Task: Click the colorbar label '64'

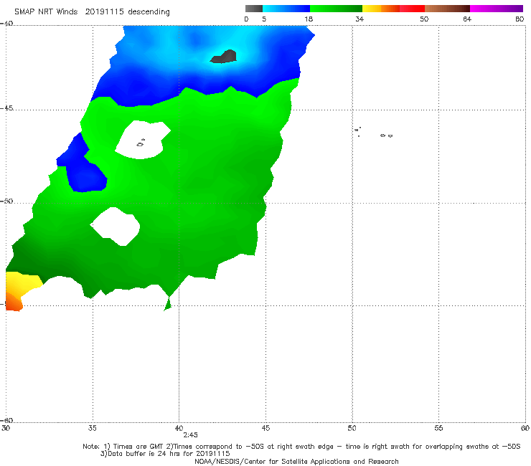Action: (467, 19)
